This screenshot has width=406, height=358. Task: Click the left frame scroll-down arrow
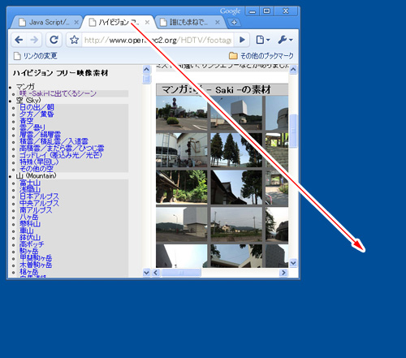pyautogui.click(x=146, y=273)
